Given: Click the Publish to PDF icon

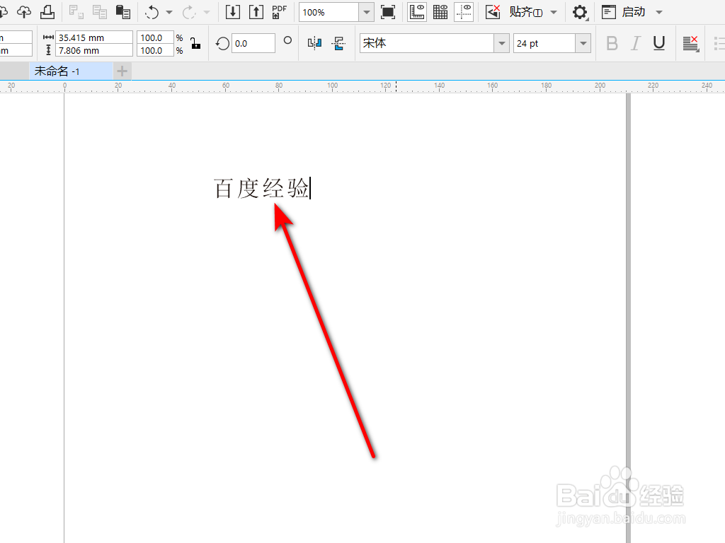Looking at the screenshot, I should click(x=279, y=12).
